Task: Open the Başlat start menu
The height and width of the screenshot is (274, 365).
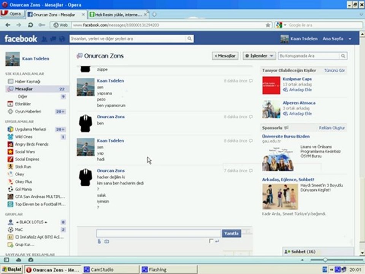Action: click(12, 269)
